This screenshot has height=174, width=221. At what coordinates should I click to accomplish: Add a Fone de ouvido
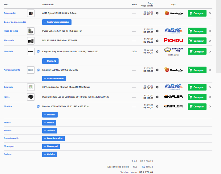[x=53, y=138]
